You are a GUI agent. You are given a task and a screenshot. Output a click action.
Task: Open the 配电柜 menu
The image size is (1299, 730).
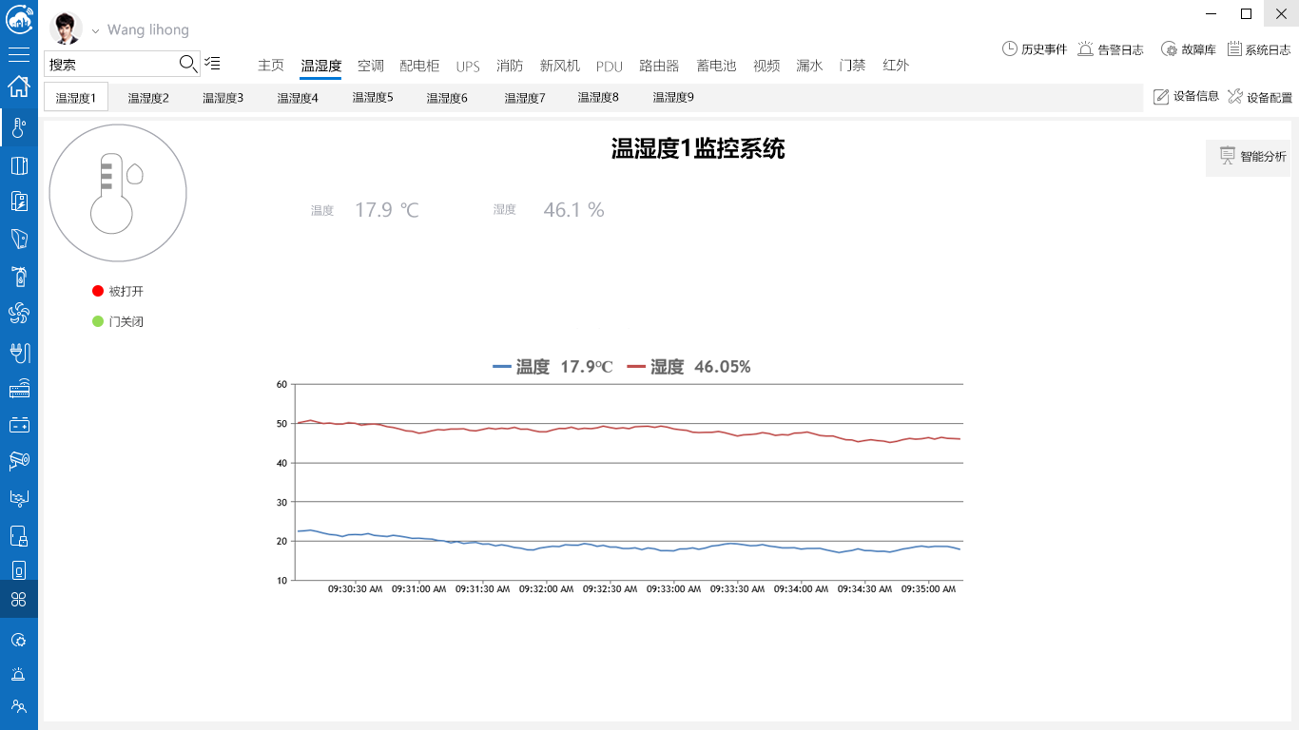click(x=419, y=66)
